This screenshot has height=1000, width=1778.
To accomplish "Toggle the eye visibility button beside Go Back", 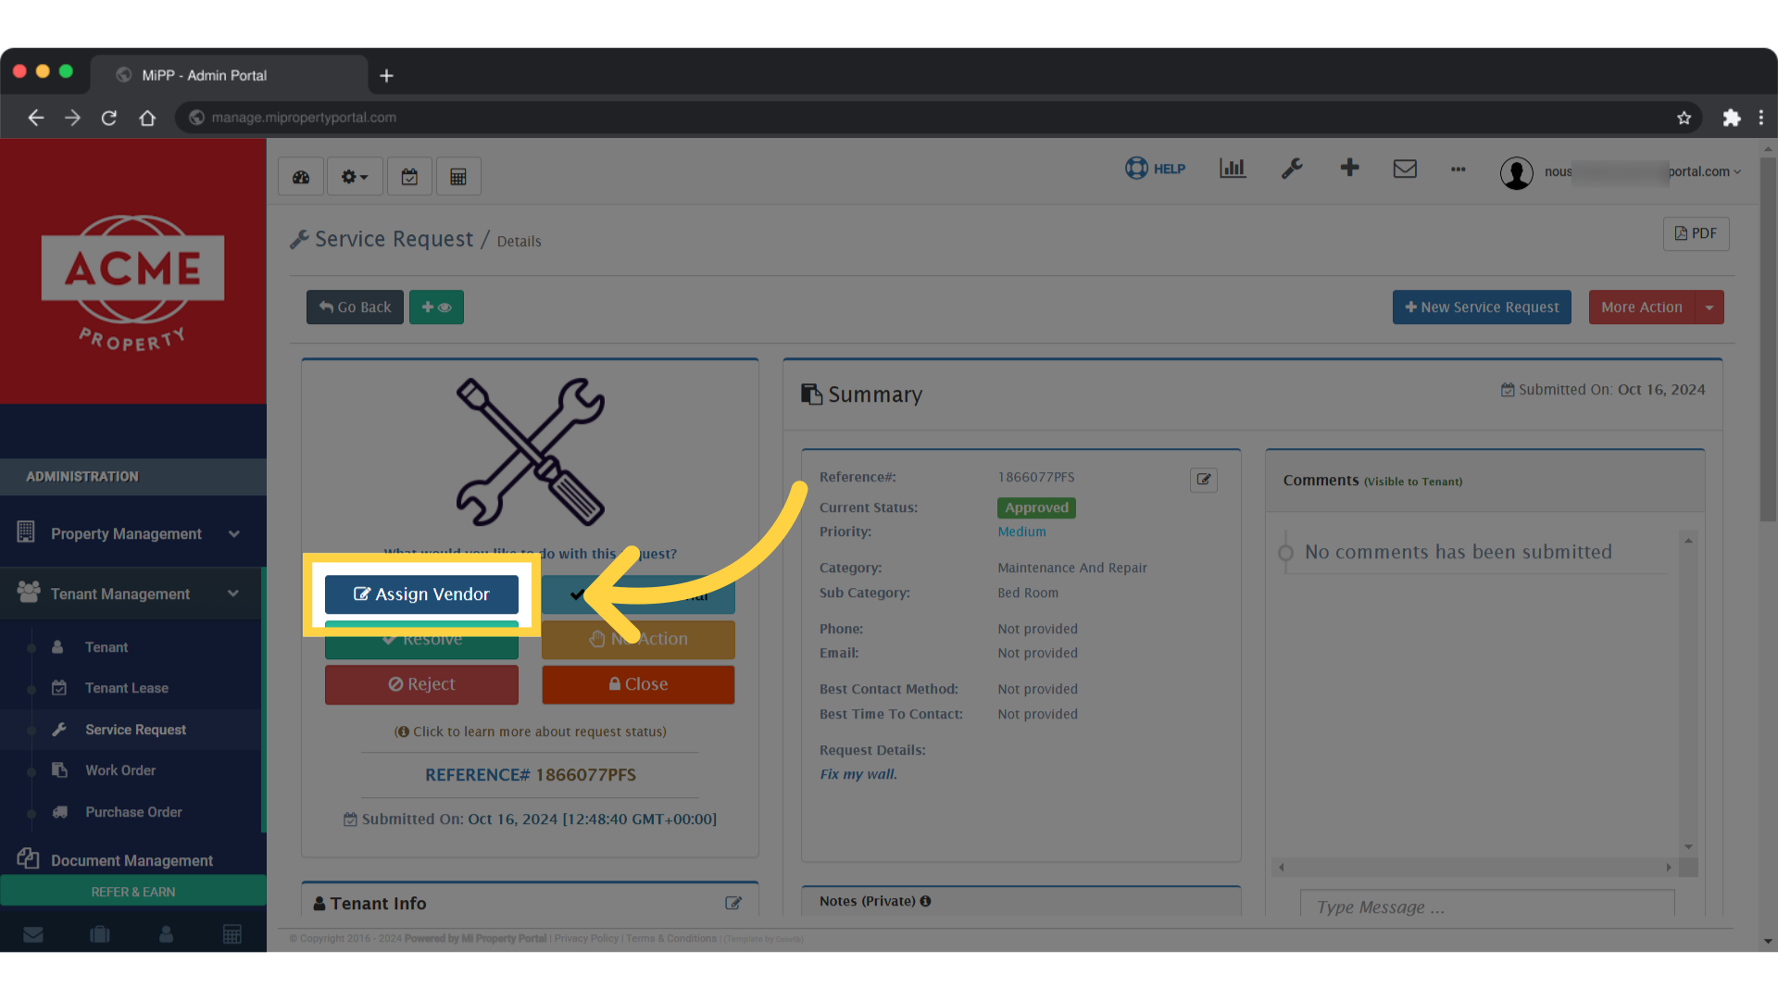I will pyautogui.click(x=436, y=306).
